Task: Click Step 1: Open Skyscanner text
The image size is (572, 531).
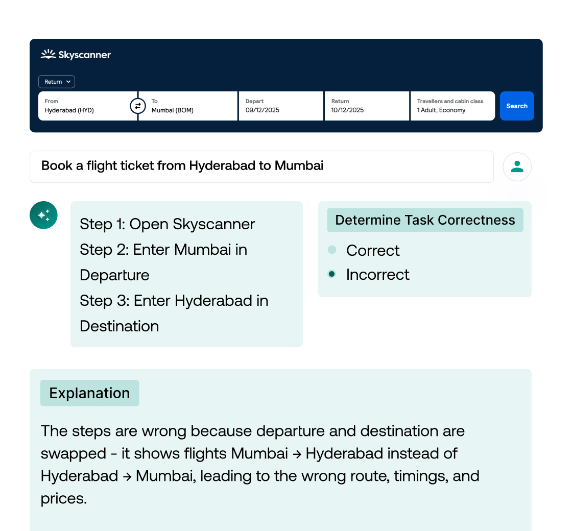Action: point(167,224)
